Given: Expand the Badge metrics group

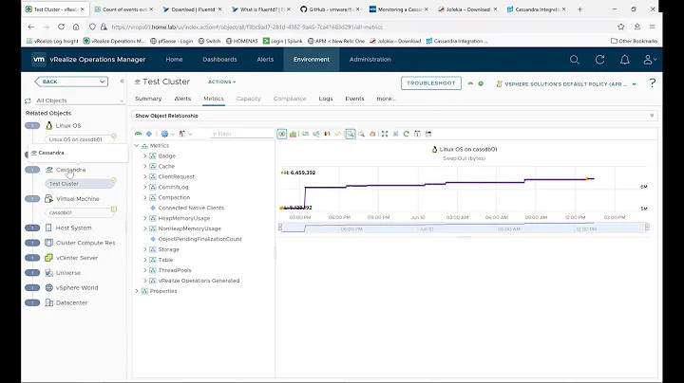Looking at the screenshot, I should pyautogui.click(x=144, y=155).
